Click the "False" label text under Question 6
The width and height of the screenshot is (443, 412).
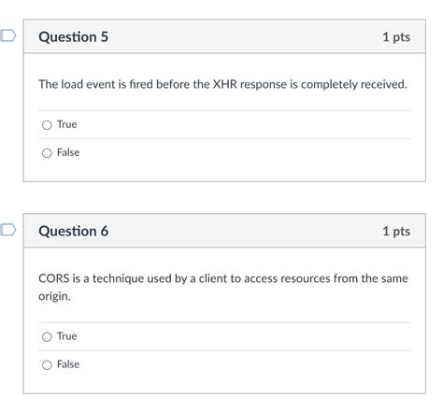68,364
